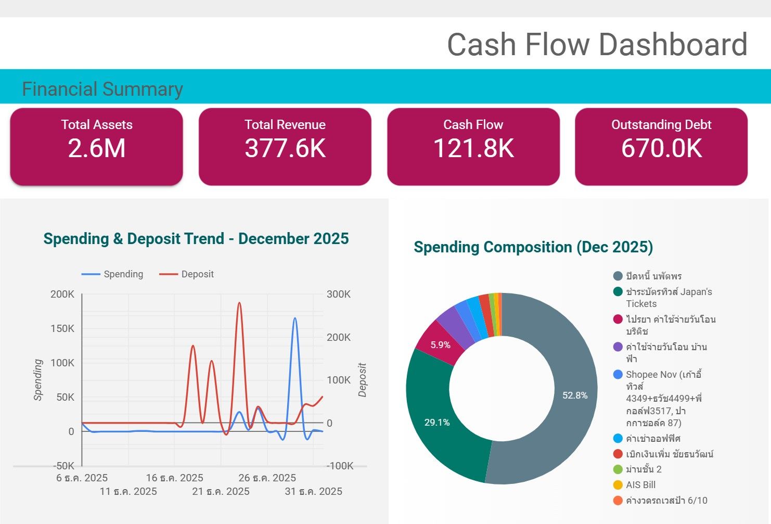Click the gray dot beside ปิดหนี้ นพัตพร

pyautogui.click(x=618, y=276)
